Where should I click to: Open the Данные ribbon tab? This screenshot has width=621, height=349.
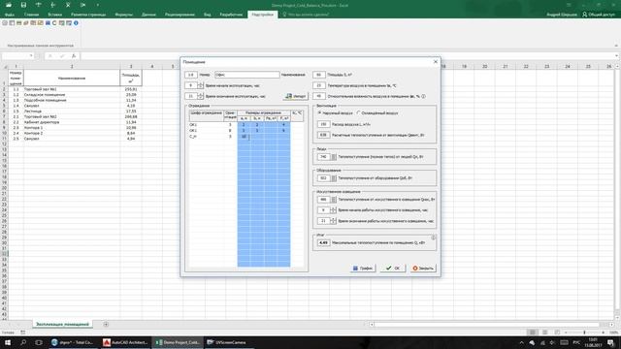pos(148,15)
